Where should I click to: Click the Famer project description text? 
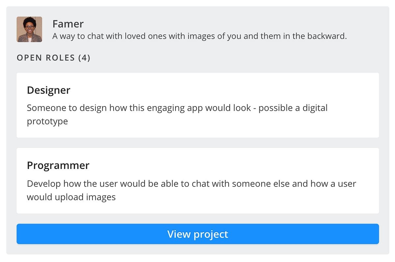click(x=200, y=36)
